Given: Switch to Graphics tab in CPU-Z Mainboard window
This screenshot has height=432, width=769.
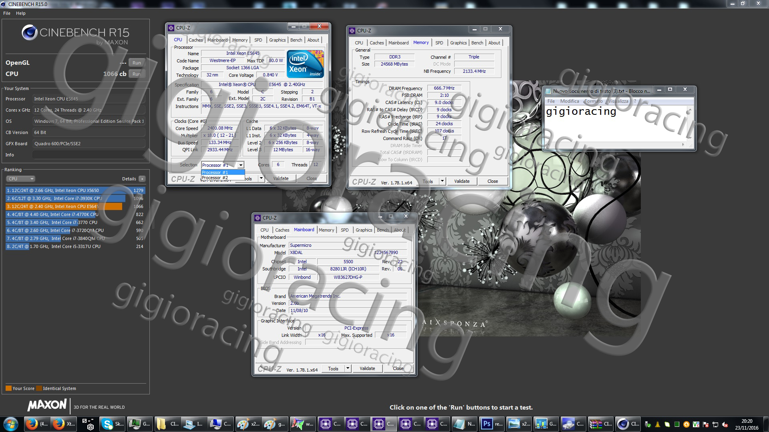Looking at the screenshot, I should tap(364, 230).
